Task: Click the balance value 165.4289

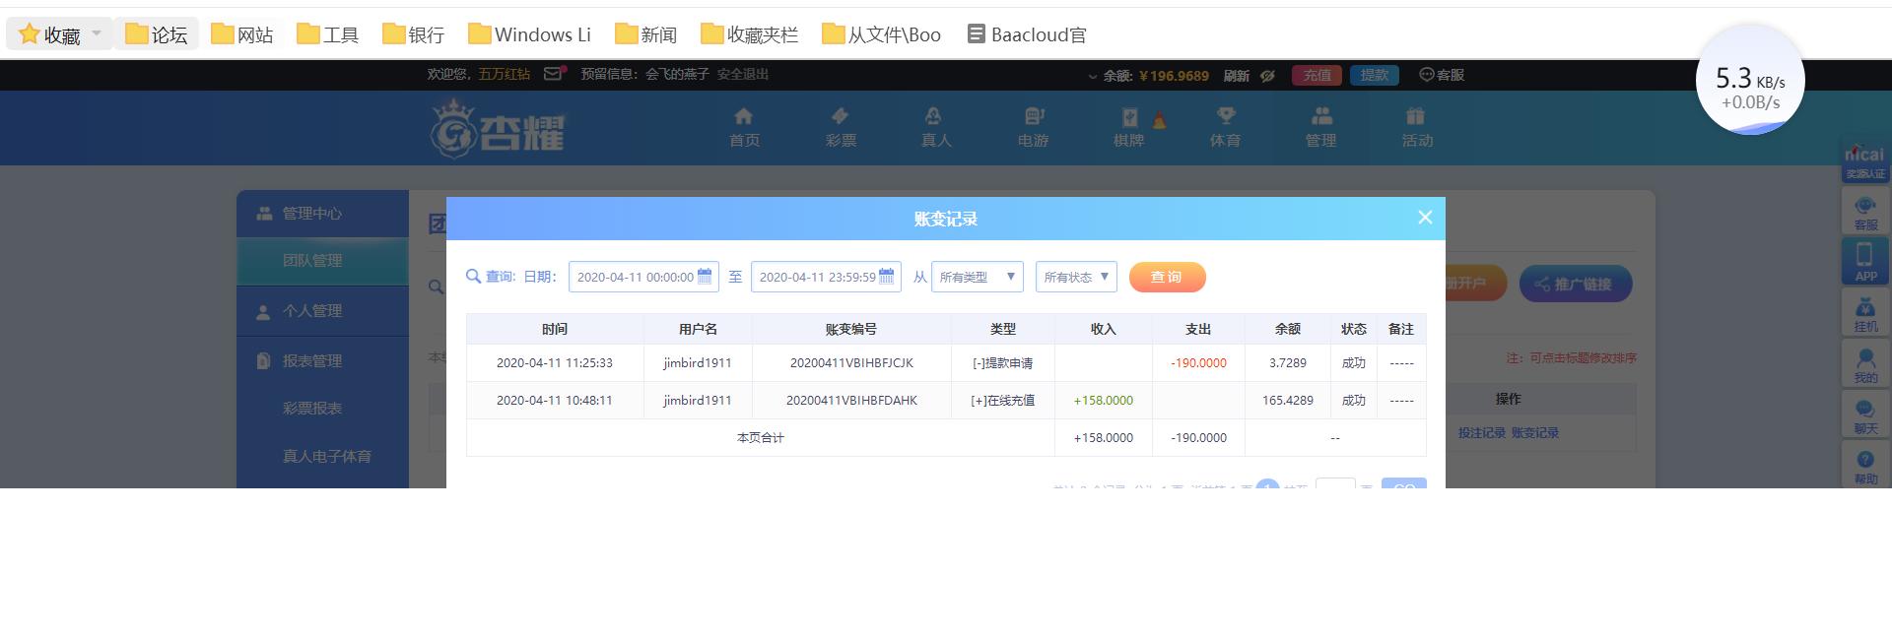Action: click(1288, 401)
